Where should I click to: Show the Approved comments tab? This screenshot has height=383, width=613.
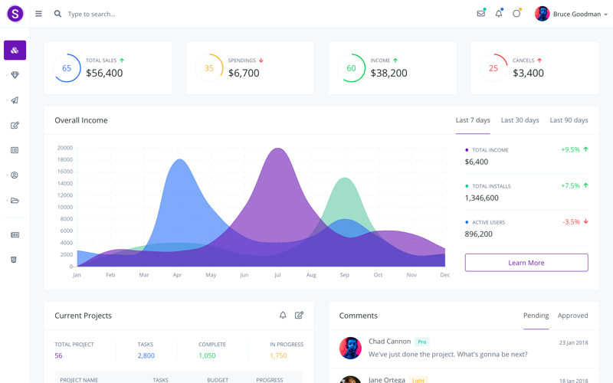572,316
